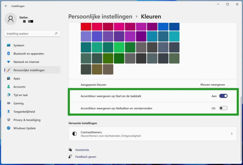Click the back arrow icon in Instellingen

pos(6,6)
